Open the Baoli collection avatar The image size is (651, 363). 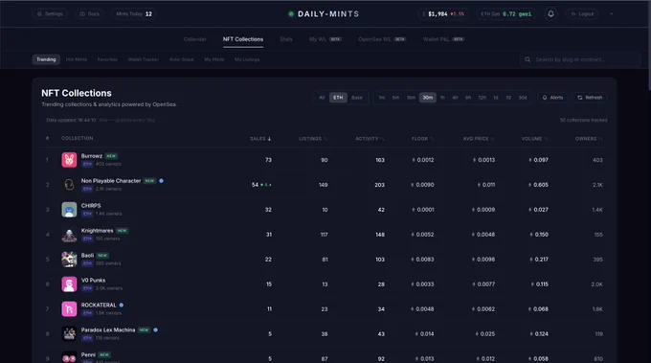(x=69, y=260)
